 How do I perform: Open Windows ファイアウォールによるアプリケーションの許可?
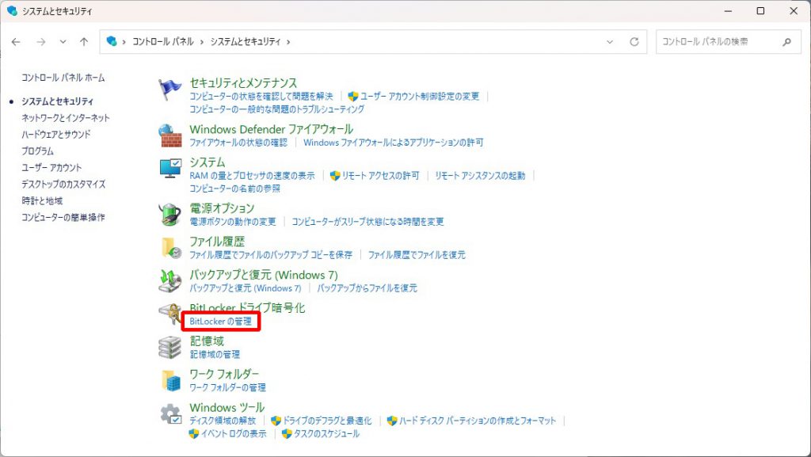(393, 142)
